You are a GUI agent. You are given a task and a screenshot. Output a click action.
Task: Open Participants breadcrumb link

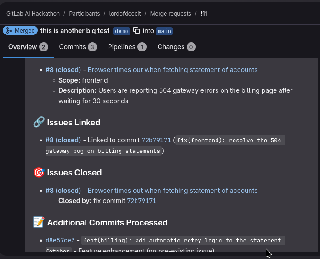[85, 13]
